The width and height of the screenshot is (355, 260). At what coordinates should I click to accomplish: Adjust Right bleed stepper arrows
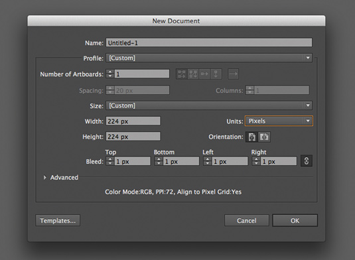click(256, 161)
